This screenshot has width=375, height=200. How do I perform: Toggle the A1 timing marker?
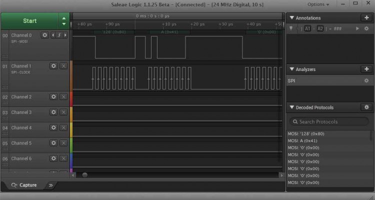click(308, 28)
